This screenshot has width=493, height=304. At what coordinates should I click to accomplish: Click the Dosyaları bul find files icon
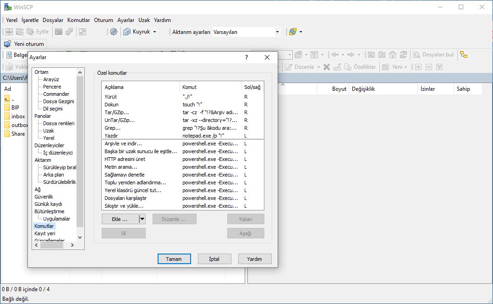coord(416,55)
